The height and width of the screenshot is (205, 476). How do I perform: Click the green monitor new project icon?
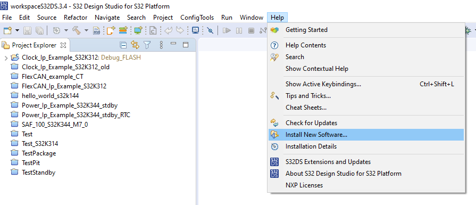tap(138, 30)
